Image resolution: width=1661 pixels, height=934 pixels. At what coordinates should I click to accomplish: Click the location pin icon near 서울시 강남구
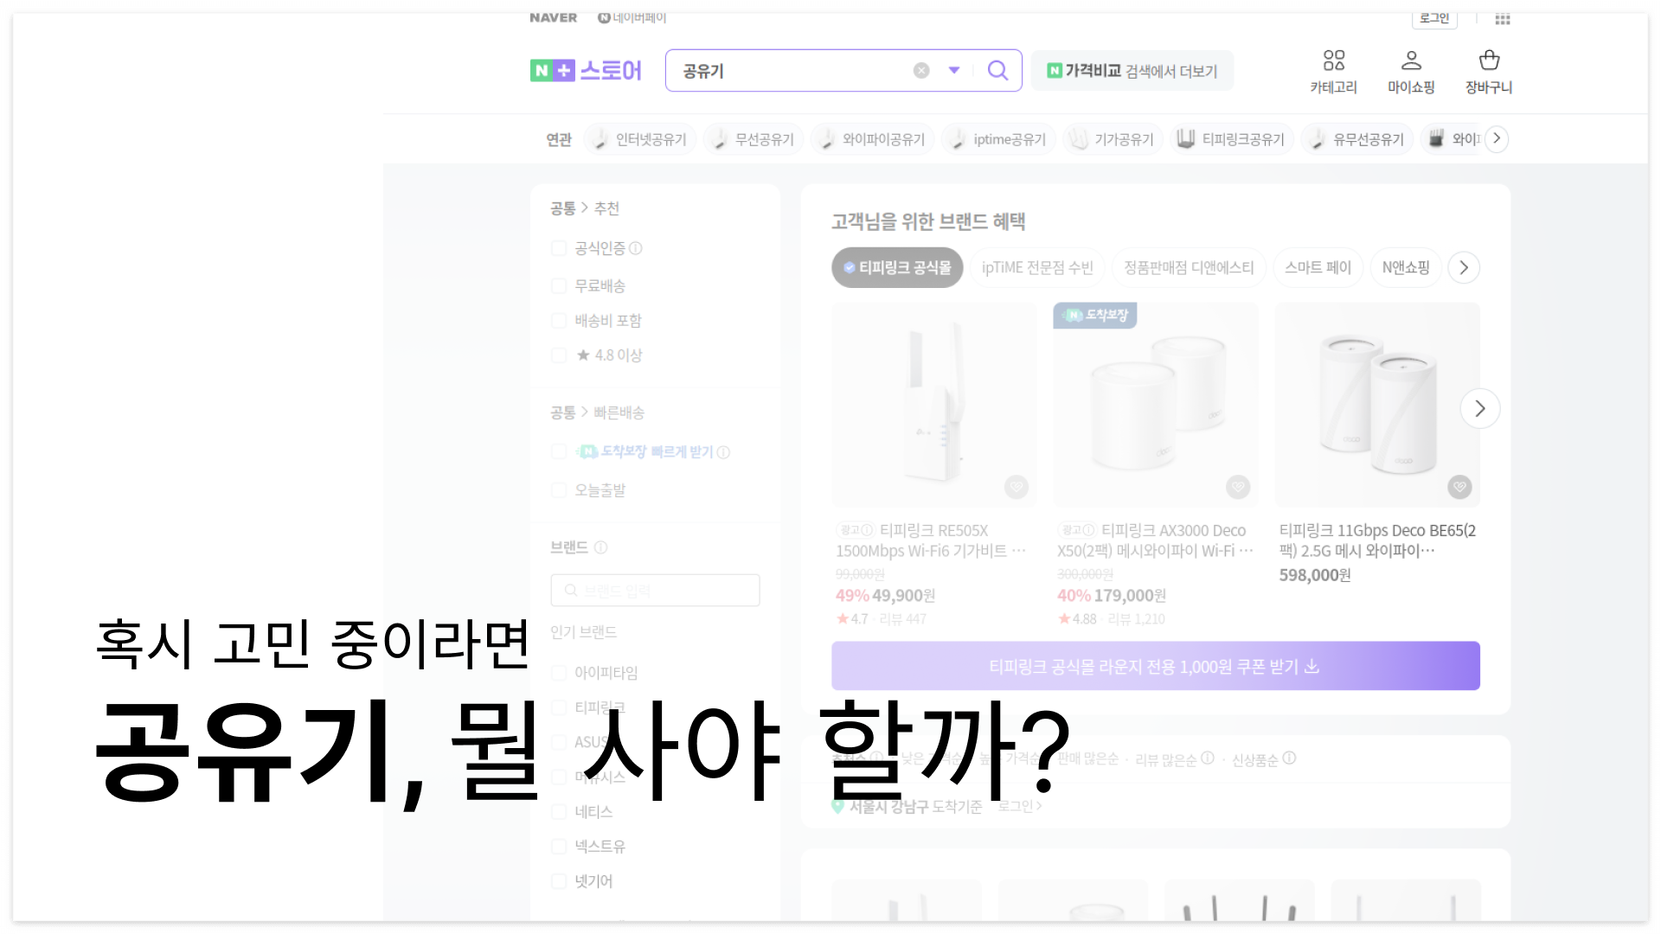[x=837, y=806]
